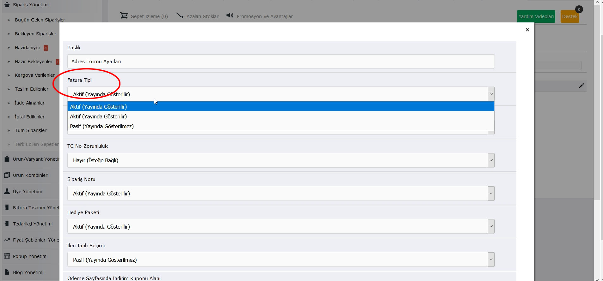Viewport: 603px width, 281px height.
Task: Choose the highlighted Aktif (Yayında Gösterilir) option
Action: coord(98,107)
